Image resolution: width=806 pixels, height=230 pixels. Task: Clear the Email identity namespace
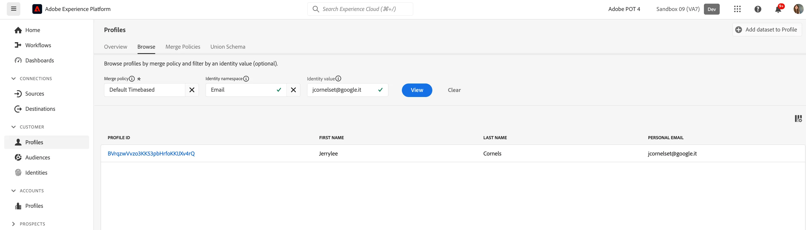[x=293, y=90]
